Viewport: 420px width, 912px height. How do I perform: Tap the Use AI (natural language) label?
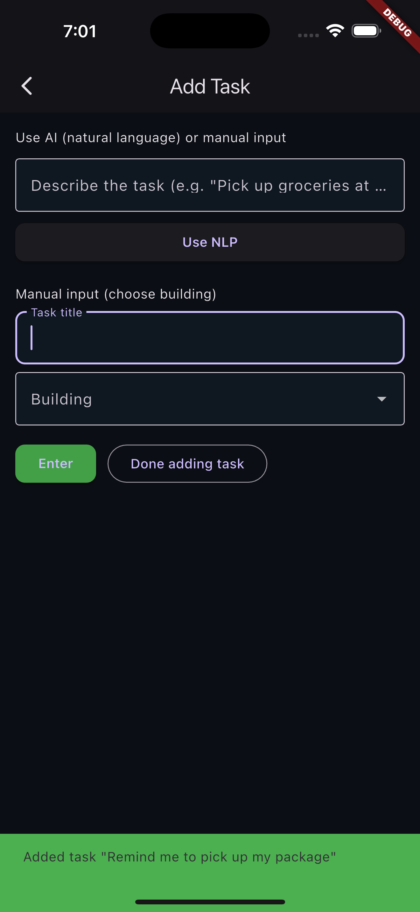click(x=151, y=137)
